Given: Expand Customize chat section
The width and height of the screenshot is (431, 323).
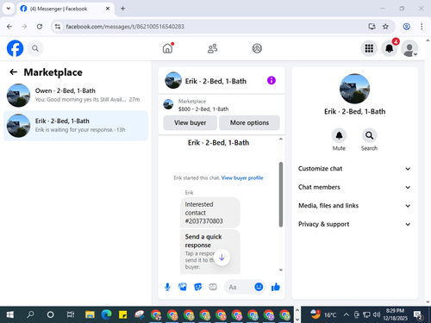Looking at the screenshot, I should pyautogui.click(x=354, y=169).
